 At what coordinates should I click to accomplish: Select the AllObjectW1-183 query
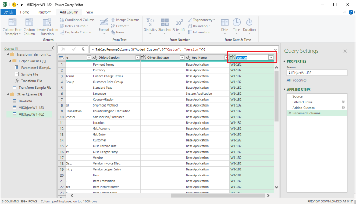click(28, 108)
